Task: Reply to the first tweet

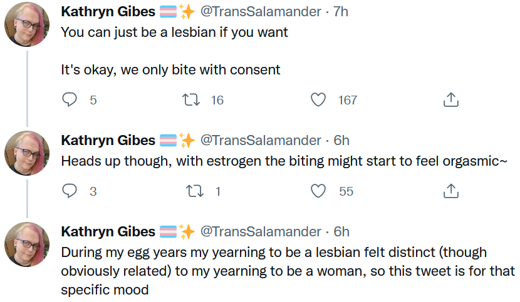Action: point(70,99)
